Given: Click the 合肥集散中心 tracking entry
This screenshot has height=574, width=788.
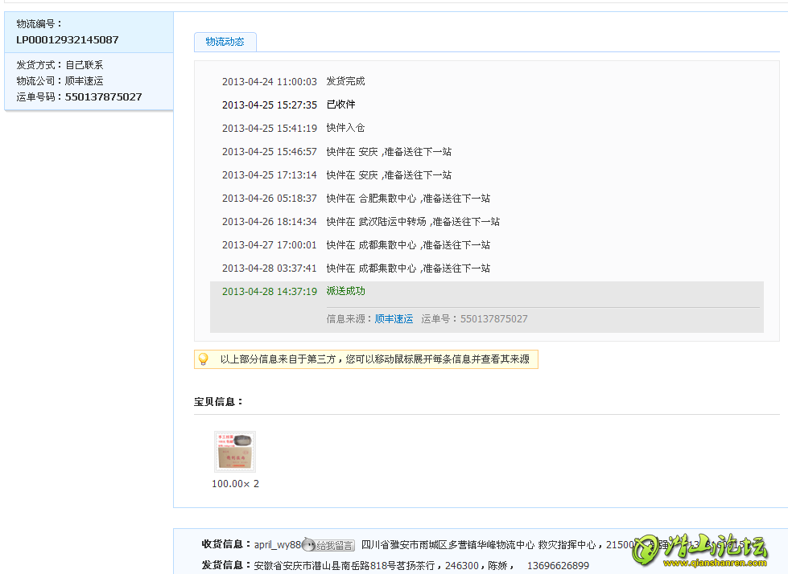Looking at the screenshot, I should pyautogui.click(x=407, y=199).
